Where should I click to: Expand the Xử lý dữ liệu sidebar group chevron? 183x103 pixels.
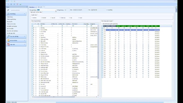tap(24, 41)
